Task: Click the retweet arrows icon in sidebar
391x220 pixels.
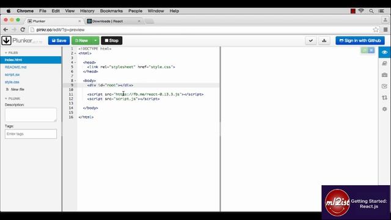Action: coord(384,98)
